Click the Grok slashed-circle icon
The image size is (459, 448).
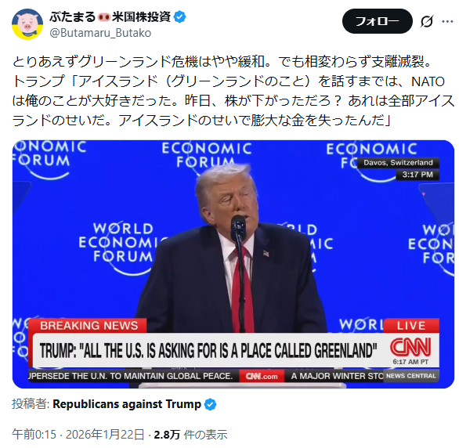tap(427, 21)
